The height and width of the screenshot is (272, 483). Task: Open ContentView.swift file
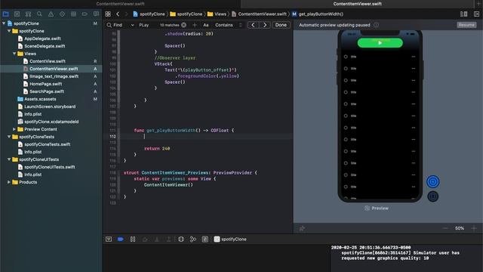click(47, 61)
